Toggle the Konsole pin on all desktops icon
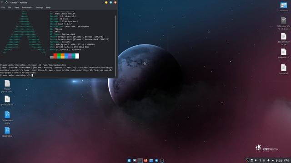This screenshot has width=291, height=163. tap(6, 2)
